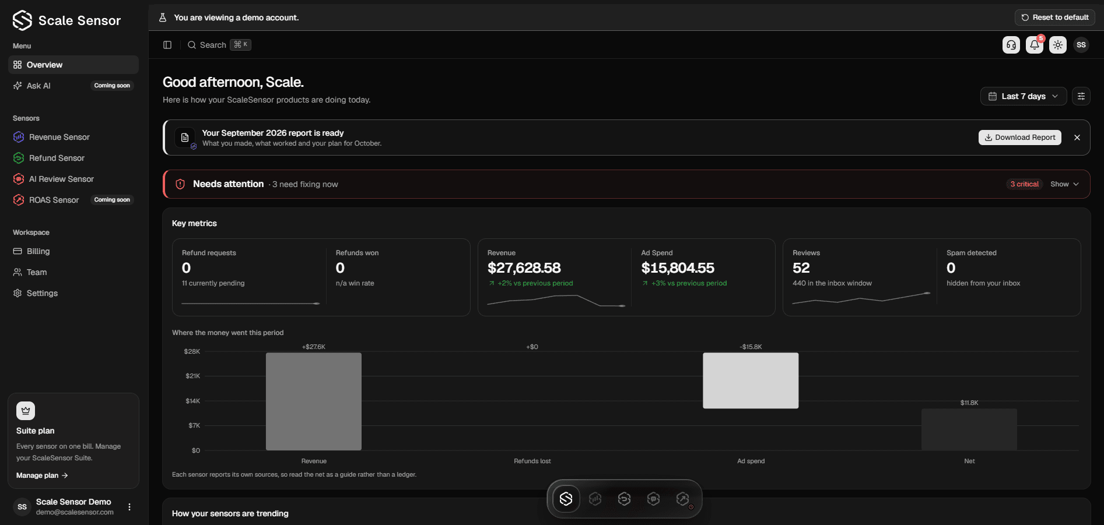Open workspace Settings
The height and width of the screenshot is (525, 1104).
click(73, 293)
